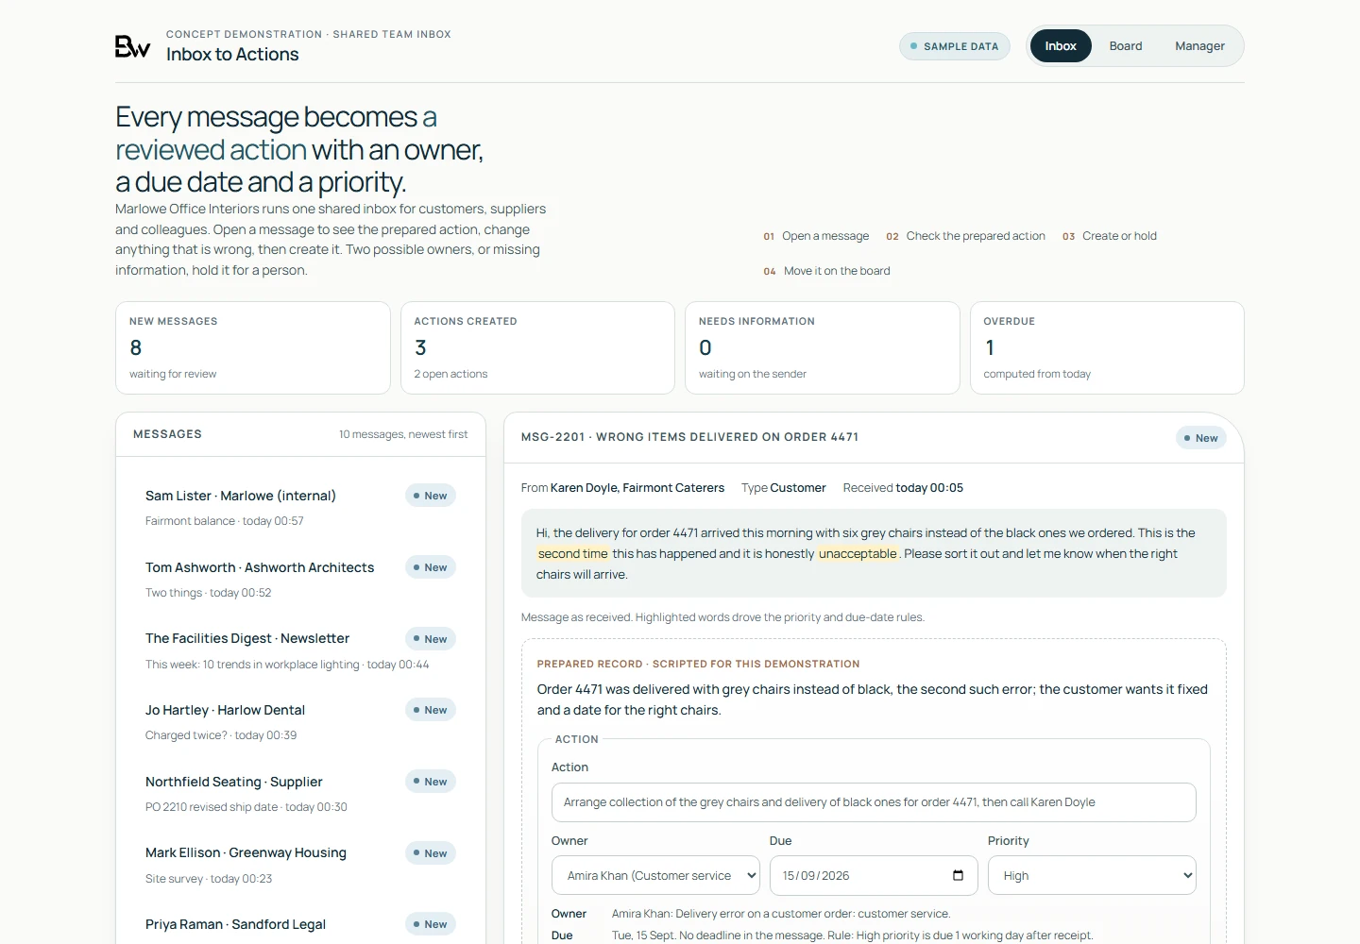Click New badge on Northfield Seating row
This screenshot has height=944, width=1360.
click(431, 782)
